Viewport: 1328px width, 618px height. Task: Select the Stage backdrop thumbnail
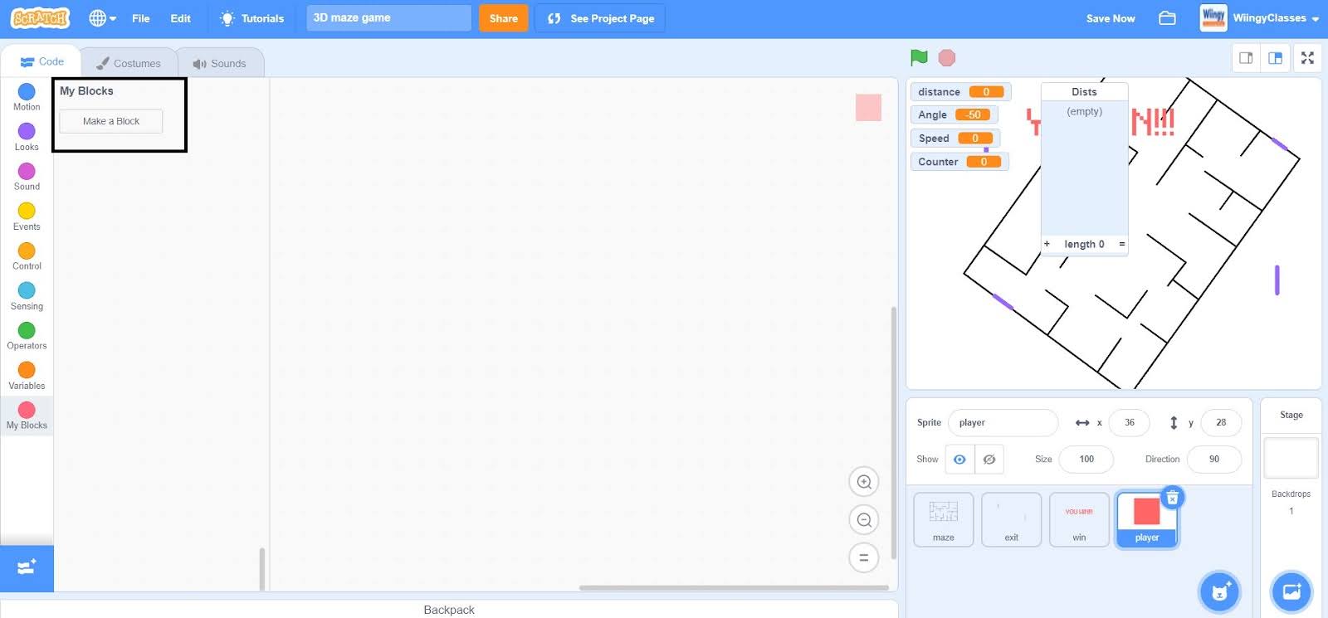[x=1291, y=457]
